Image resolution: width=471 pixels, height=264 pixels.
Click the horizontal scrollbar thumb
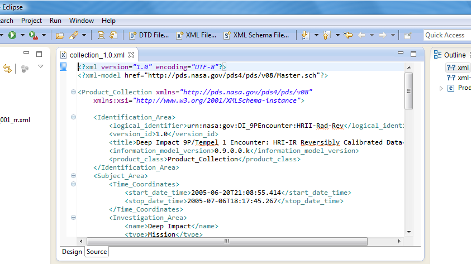[x=227, y=241]
